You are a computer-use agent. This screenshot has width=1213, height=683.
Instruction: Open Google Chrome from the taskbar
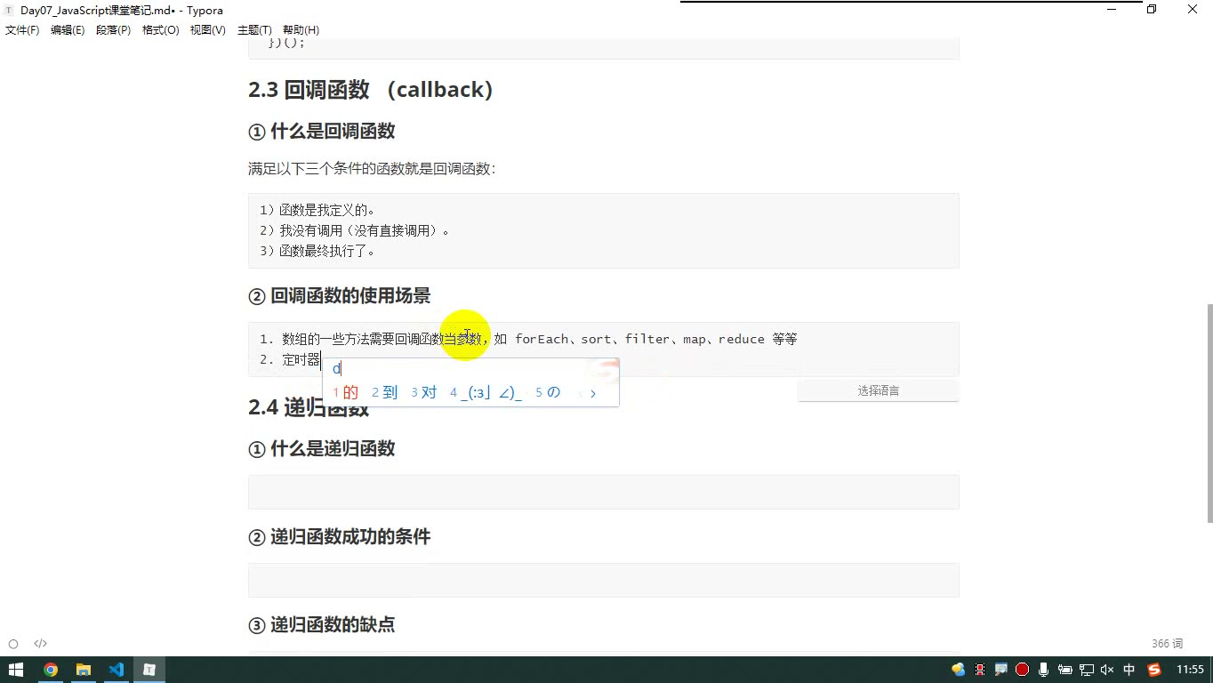click(x=51, y=670)
